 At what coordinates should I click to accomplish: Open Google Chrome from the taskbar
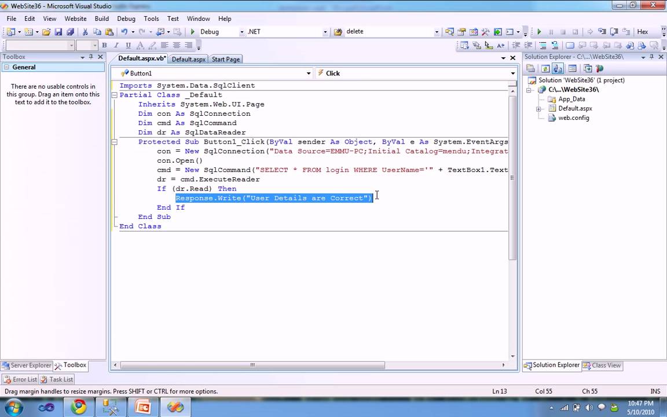79,407
